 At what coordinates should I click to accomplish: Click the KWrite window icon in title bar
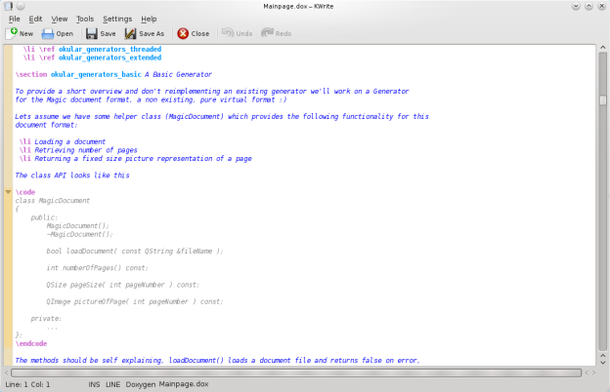(x=8, y=6)
